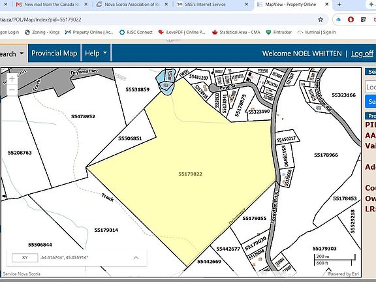376x282 pixels.
Task: Click parcel label 55481287
Action: point(198,77)
